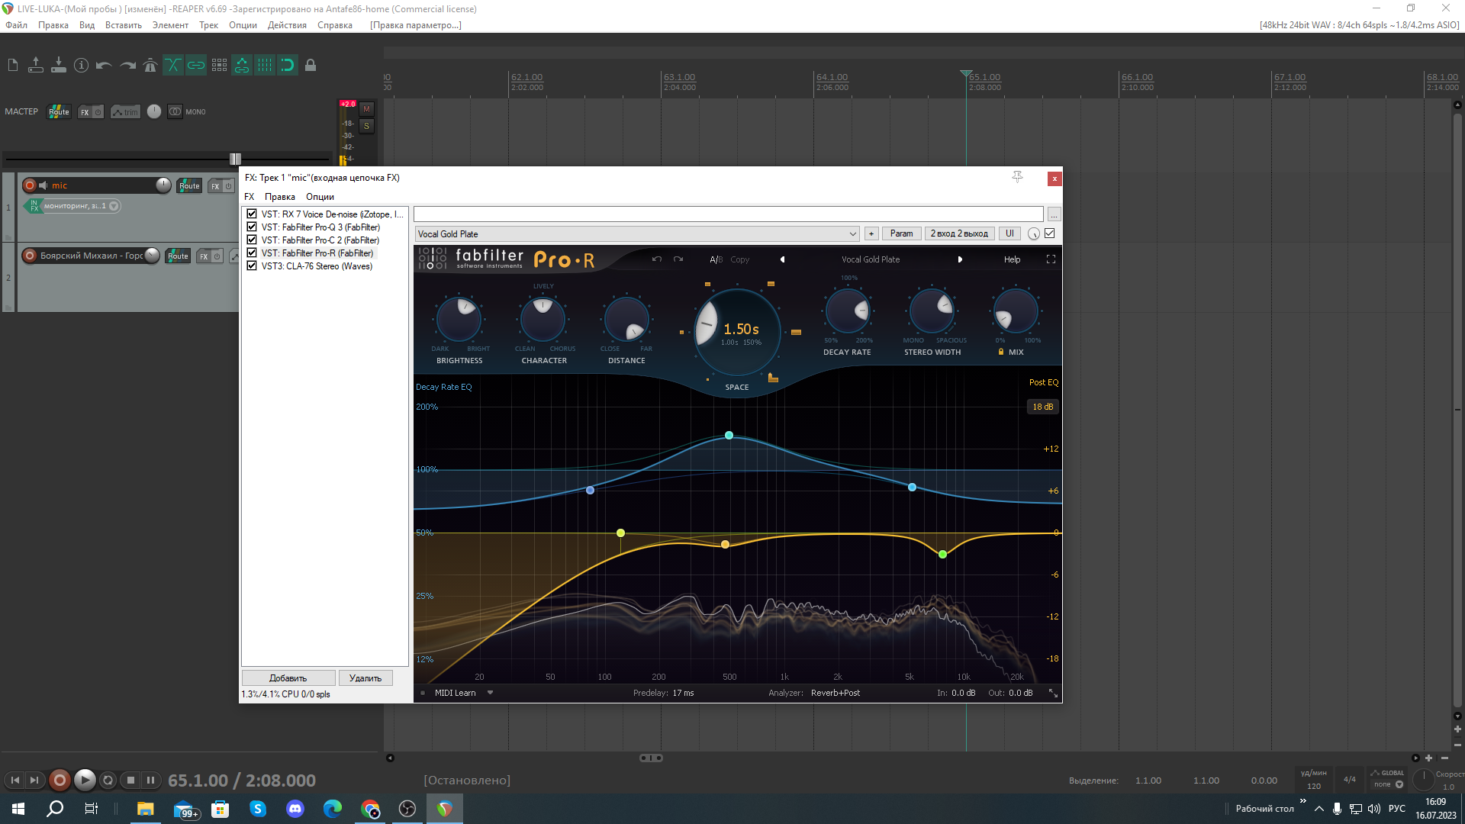Click master volume fader handle
Screen dimensions: 1465x824
[235, 159]
